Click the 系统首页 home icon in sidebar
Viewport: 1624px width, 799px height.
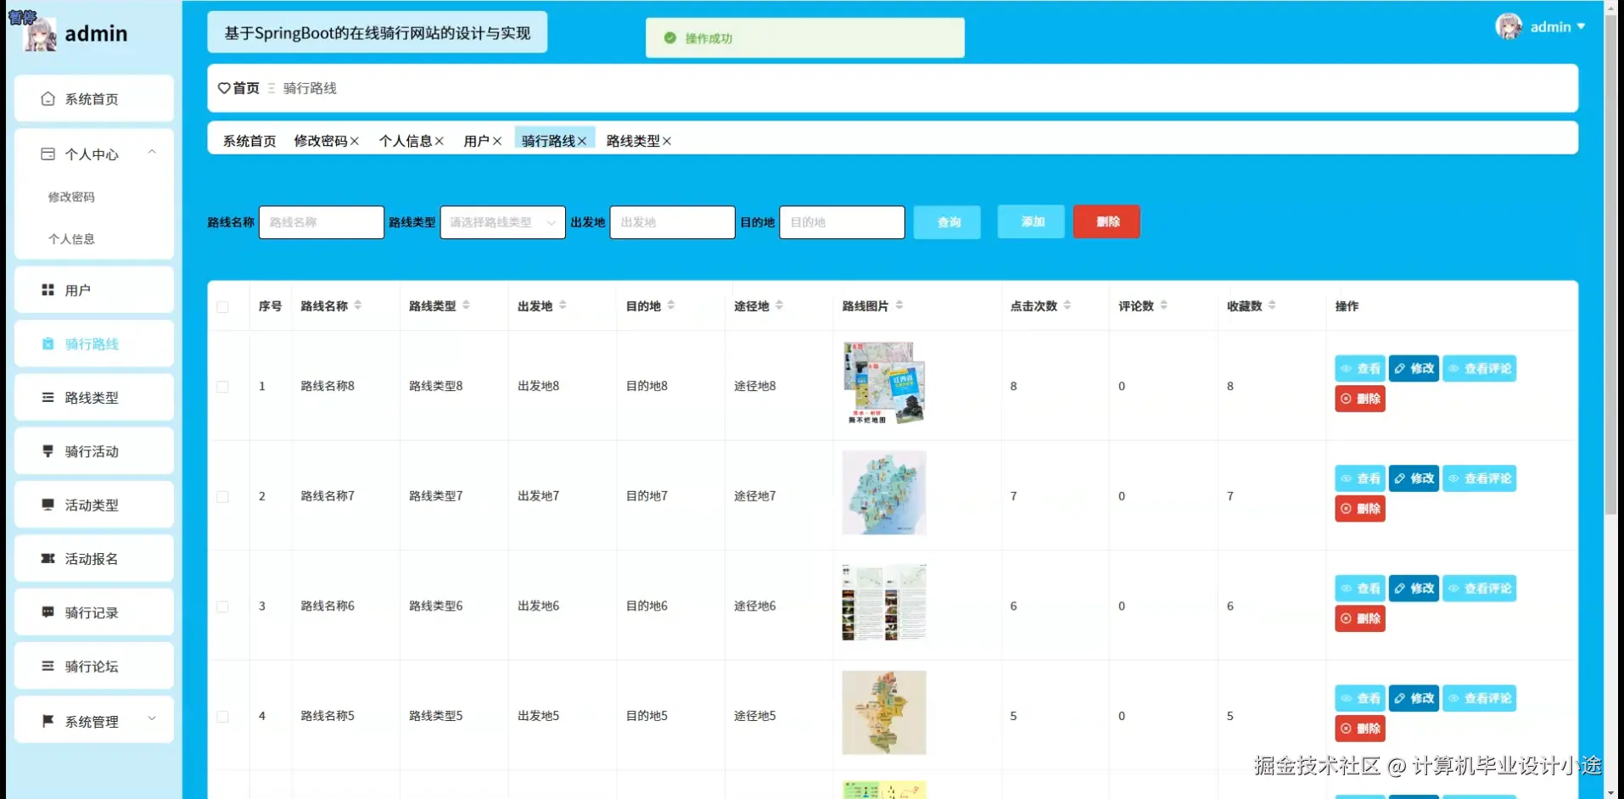(x=48, y=98)
